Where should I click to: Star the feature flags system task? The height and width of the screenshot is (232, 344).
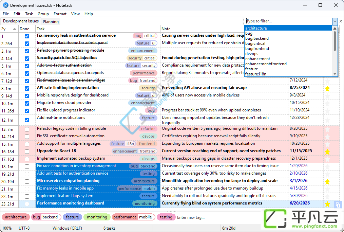click(327, 197)
